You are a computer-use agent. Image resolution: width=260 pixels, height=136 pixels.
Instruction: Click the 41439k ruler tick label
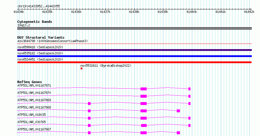click(x=163, y=12)
